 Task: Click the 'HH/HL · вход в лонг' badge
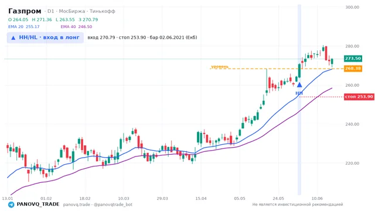pos(45,38)
